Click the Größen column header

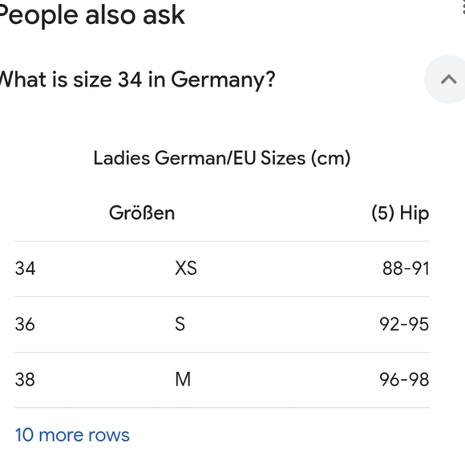tap(142, 213)
